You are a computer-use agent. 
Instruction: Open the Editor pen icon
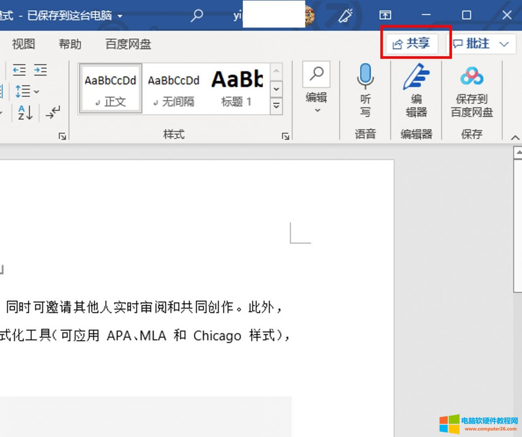416,77
